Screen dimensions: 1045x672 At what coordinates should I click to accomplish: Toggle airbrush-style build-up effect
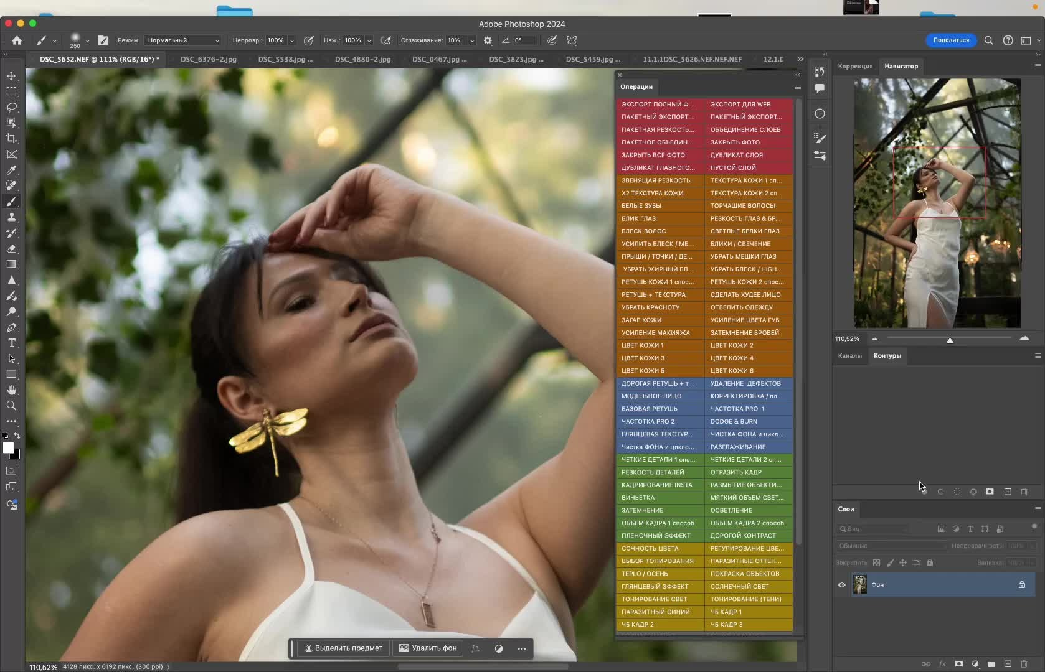(386, 40)
